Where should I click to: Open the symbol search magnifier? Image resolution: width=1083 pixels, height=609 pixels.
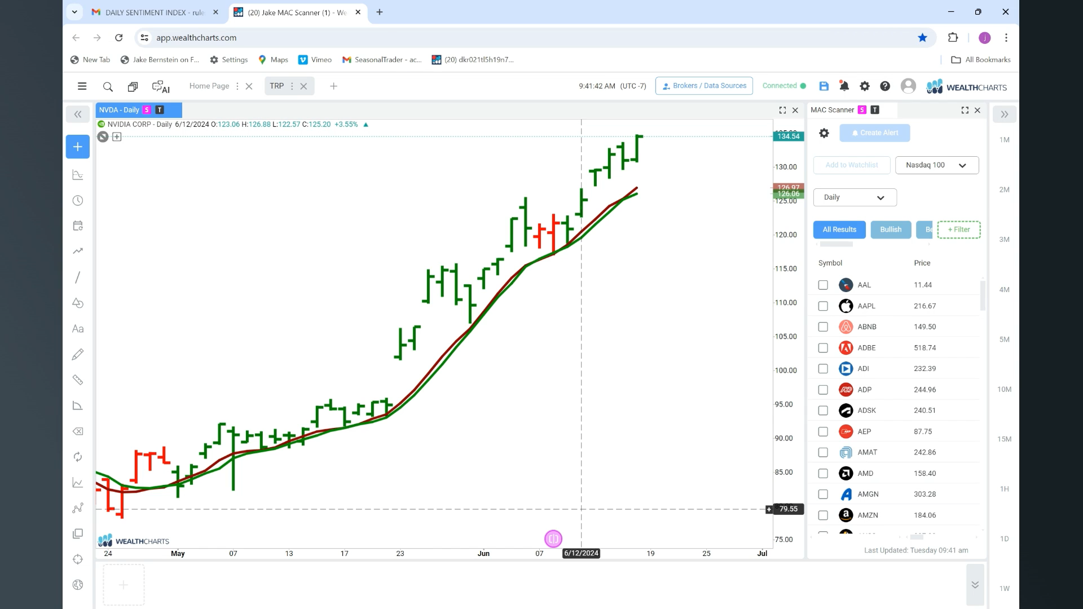[108, 87]
